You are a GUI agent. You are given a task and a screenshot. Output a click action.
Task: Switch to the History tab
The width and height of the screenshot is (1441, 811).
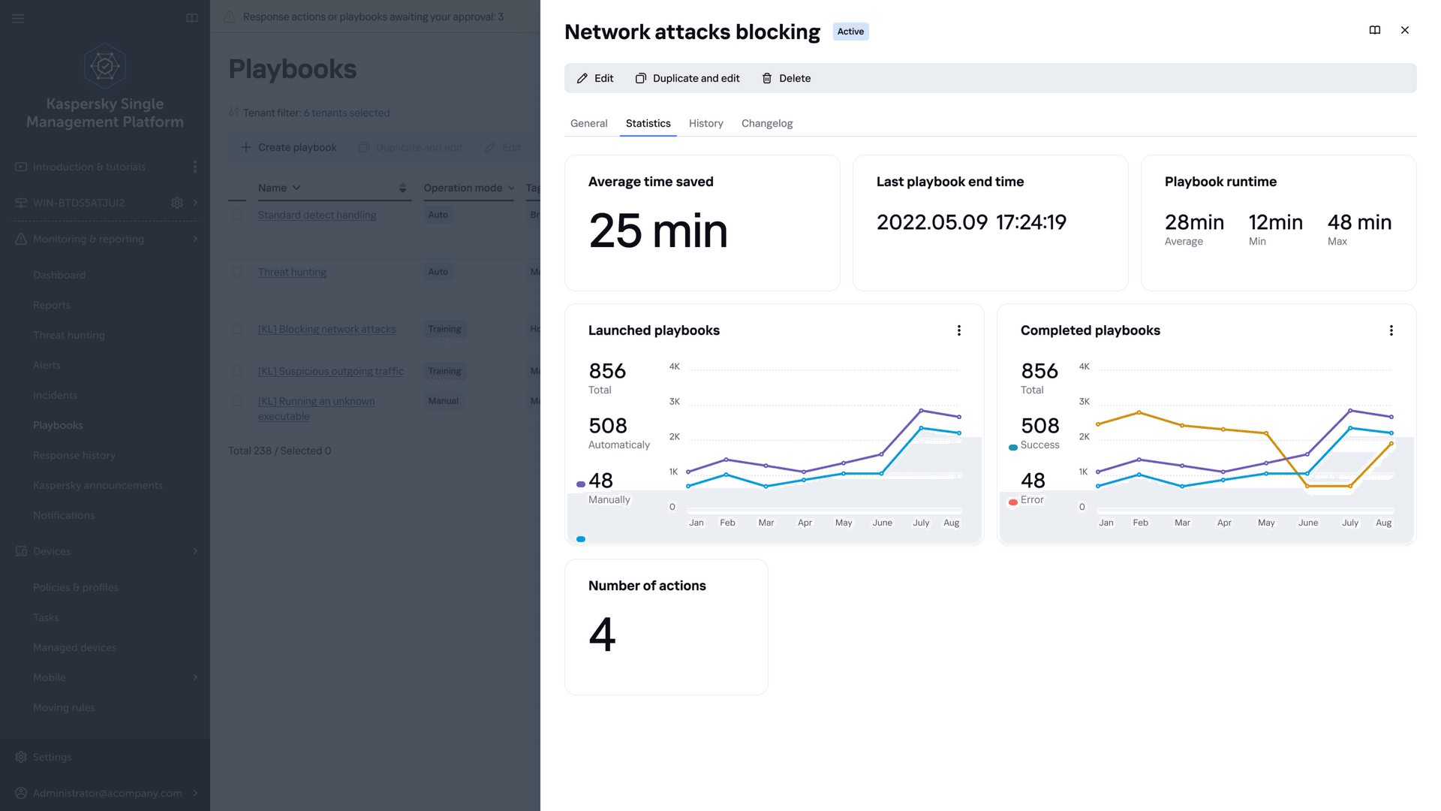pos(705,123)
